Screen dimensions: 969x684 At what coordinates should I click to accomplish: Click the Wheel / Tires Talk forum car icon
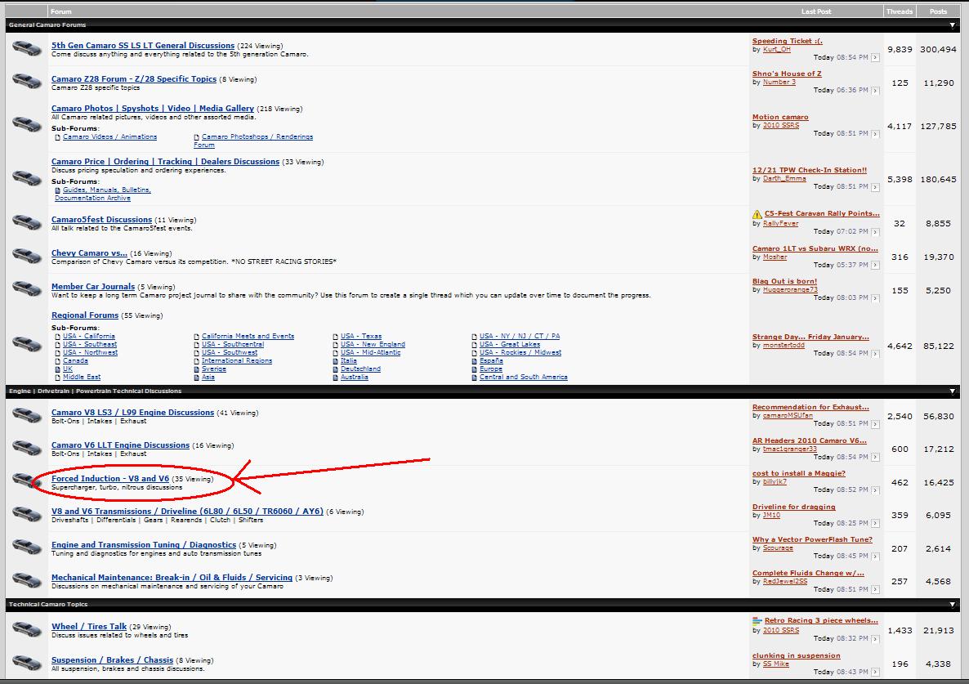click(27, 630)
